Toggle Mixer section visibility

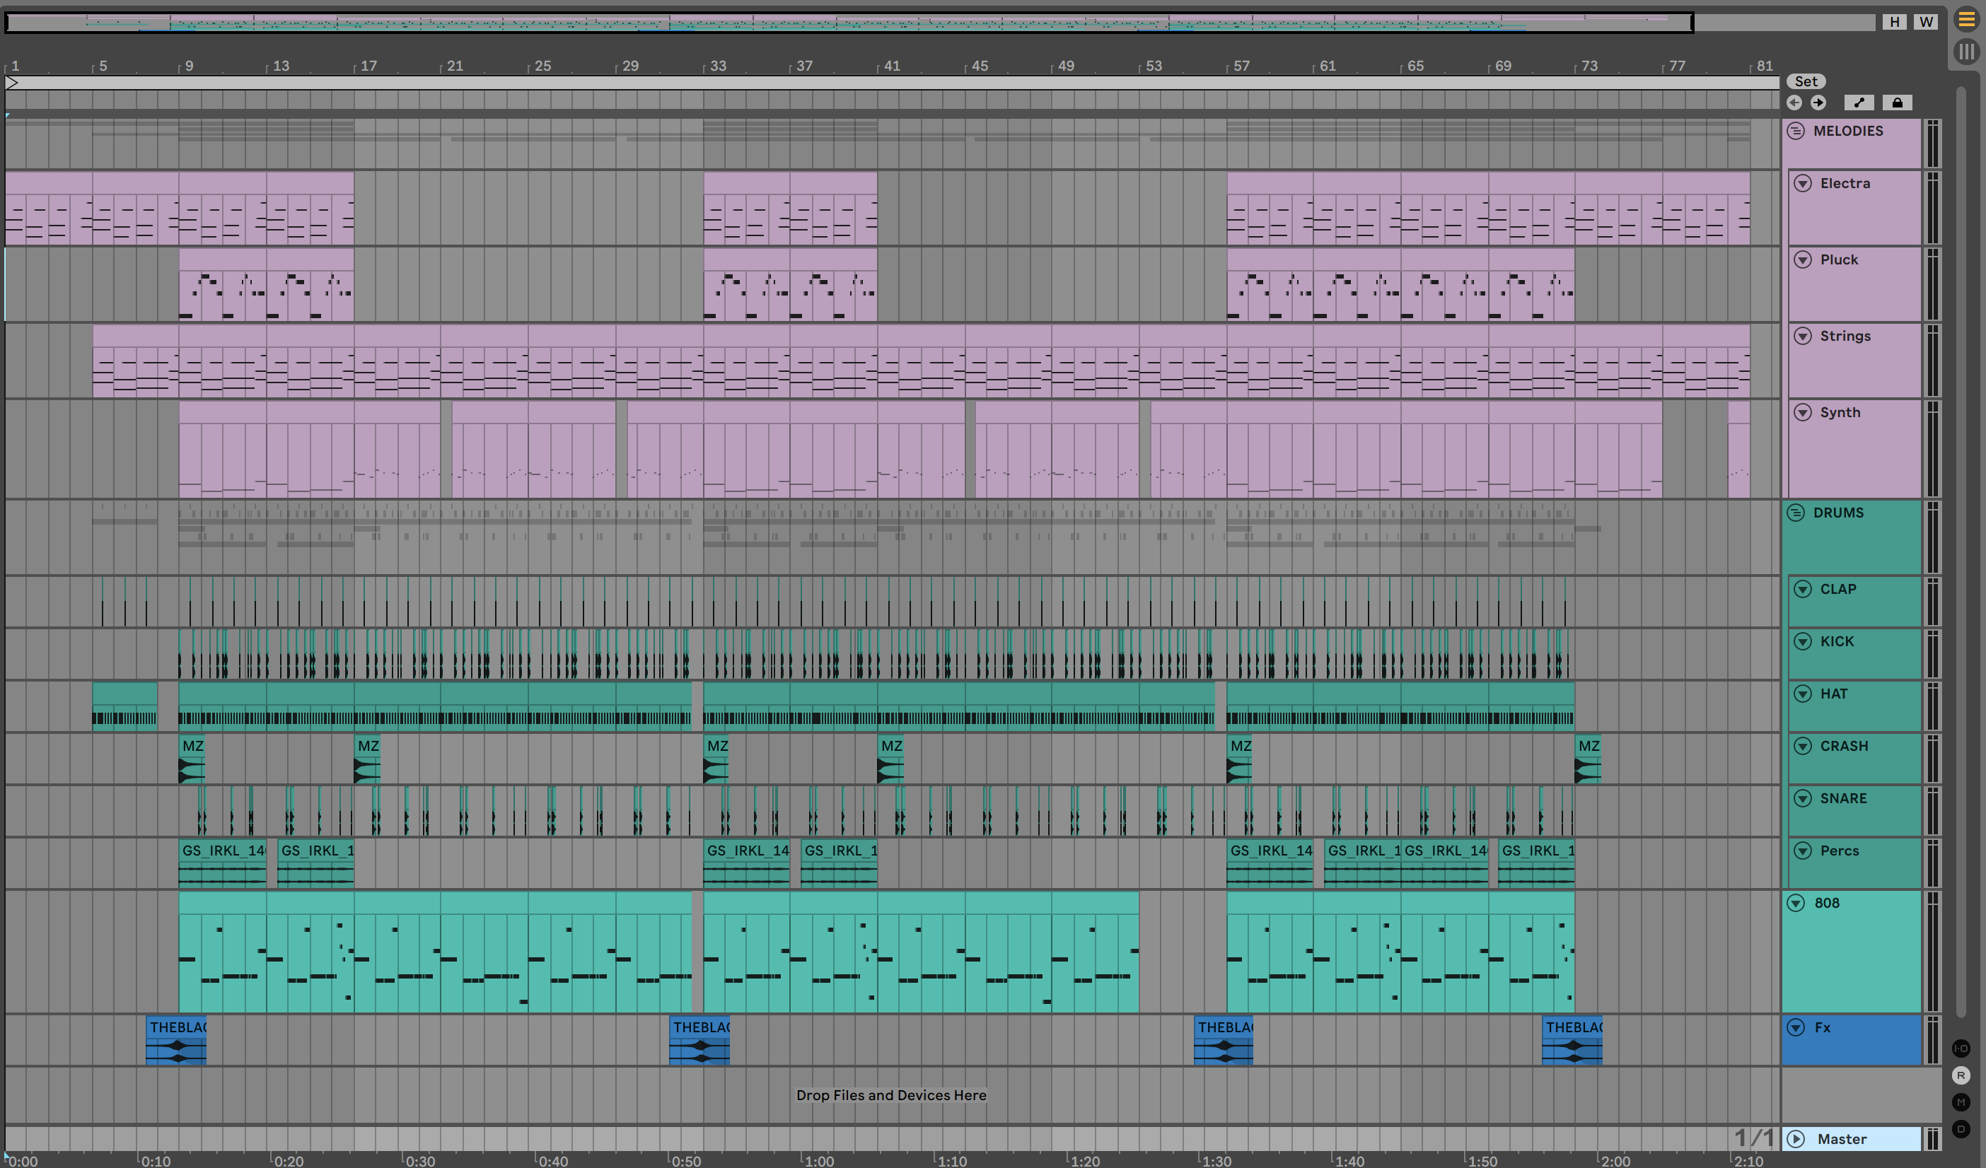[1961, 1102]
